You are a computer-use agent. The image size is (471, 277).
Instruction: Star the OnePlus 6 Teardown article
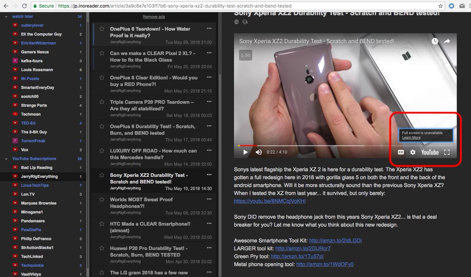pos(102,29)
